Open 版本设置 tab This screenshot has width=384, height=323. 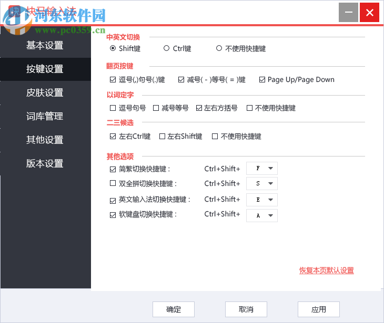click(46, 163)
